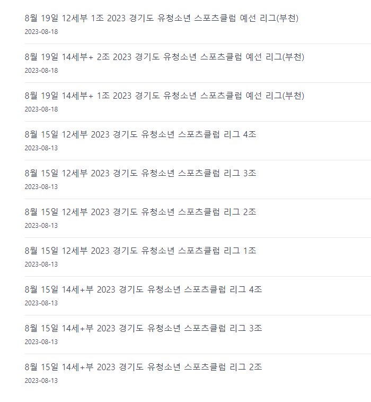Click the 2023-08-18 date under 14세부+ 2조
This screenshot has width=371, height=402.
(x=41, y=71)
